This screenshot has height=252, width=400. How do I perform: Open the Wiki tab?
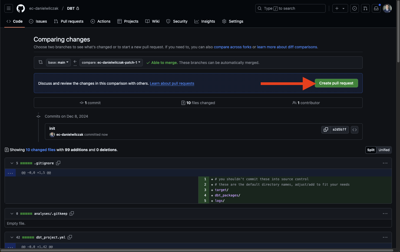[x=153, y=21]
